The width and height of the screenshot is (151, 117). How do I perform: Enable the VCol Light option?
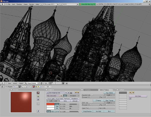coord(51,99)
